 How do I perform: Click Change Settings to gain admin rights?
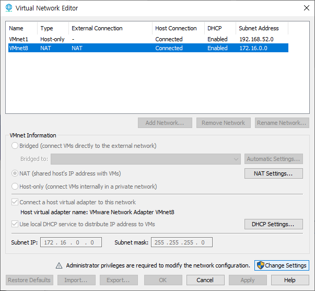coord(282,265)
